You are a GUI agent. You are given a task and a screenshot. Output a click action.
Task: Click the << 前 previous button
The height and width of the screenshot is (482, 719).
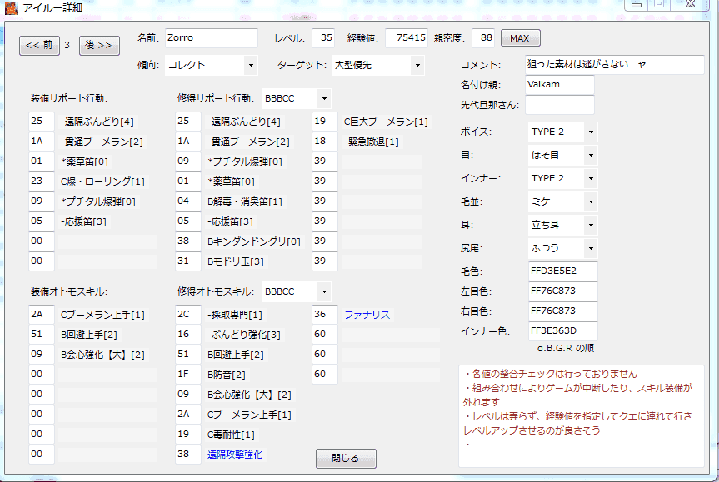click(x=39, y=45)
